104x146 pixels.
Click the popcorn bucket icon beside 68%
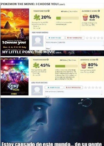point(85,17)
